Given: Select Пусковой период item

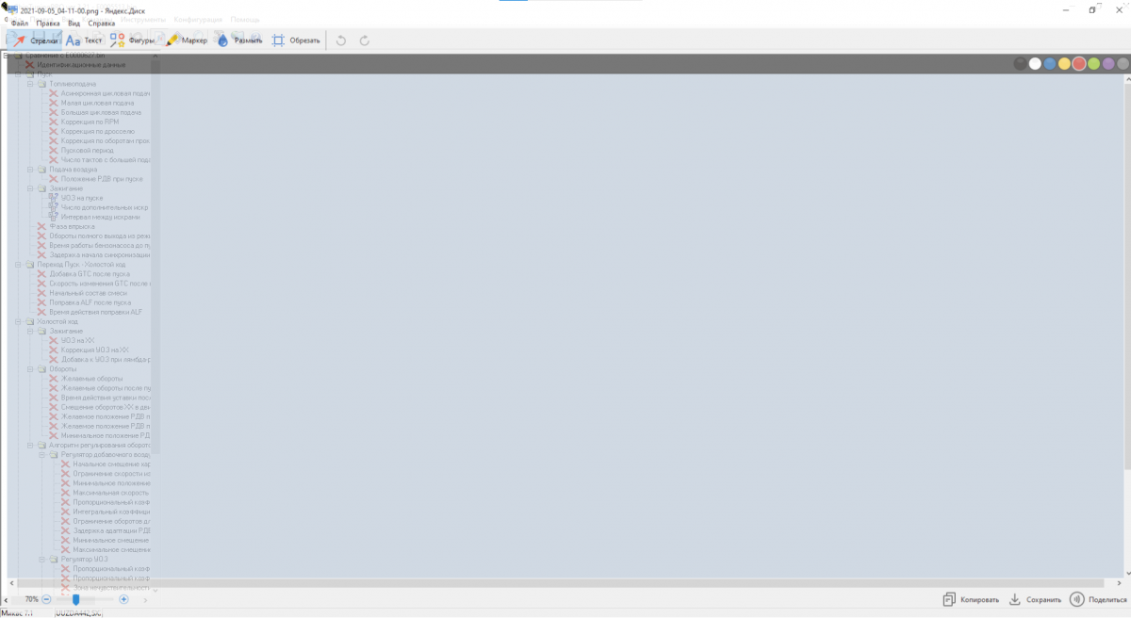Looking at the screenshot, I should [x=87, y=151].
